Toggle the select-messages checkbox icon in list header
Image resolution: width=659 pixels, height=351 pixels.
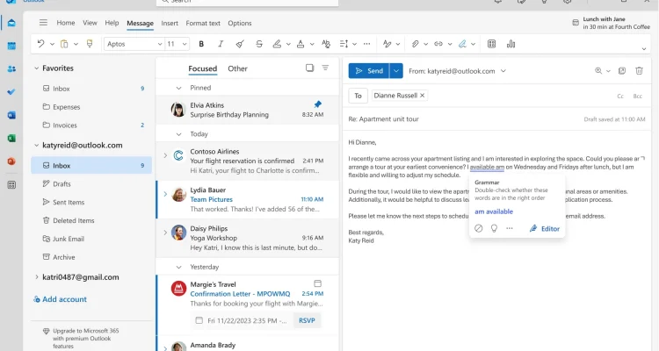point(310,68)
